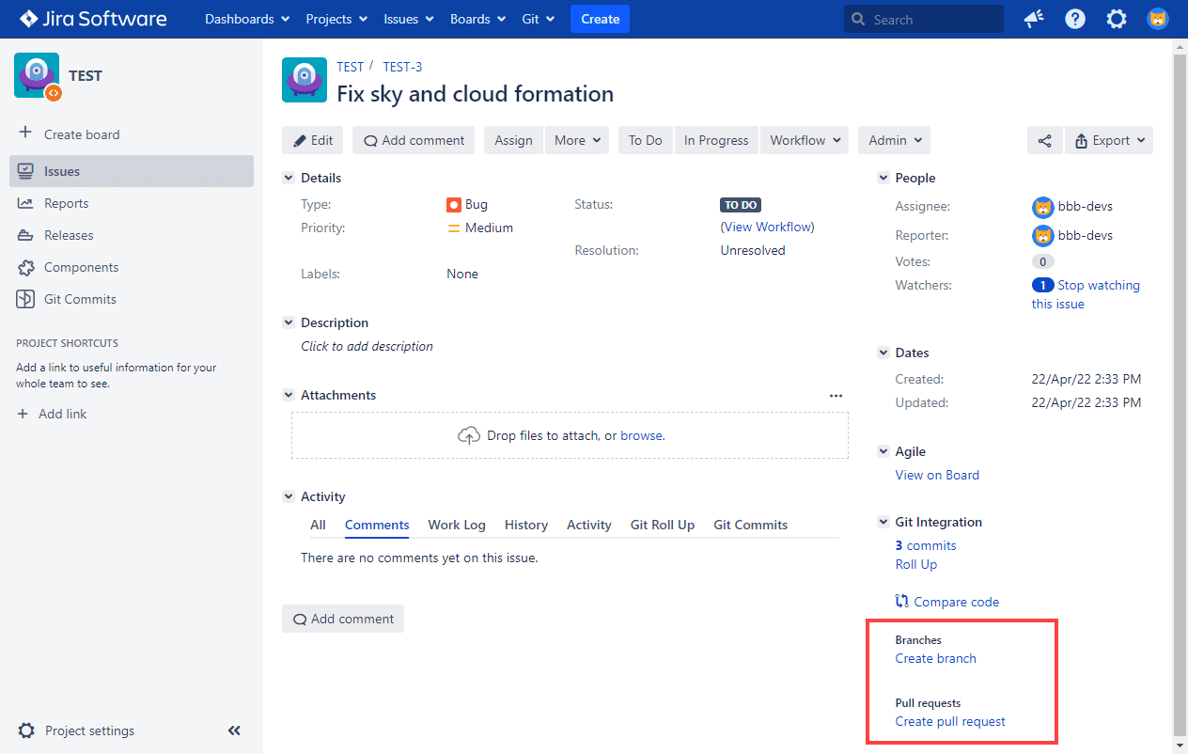Screen dimensions: 1188x754
Task: Click the Create pull request link
Action: click(950, 721)
